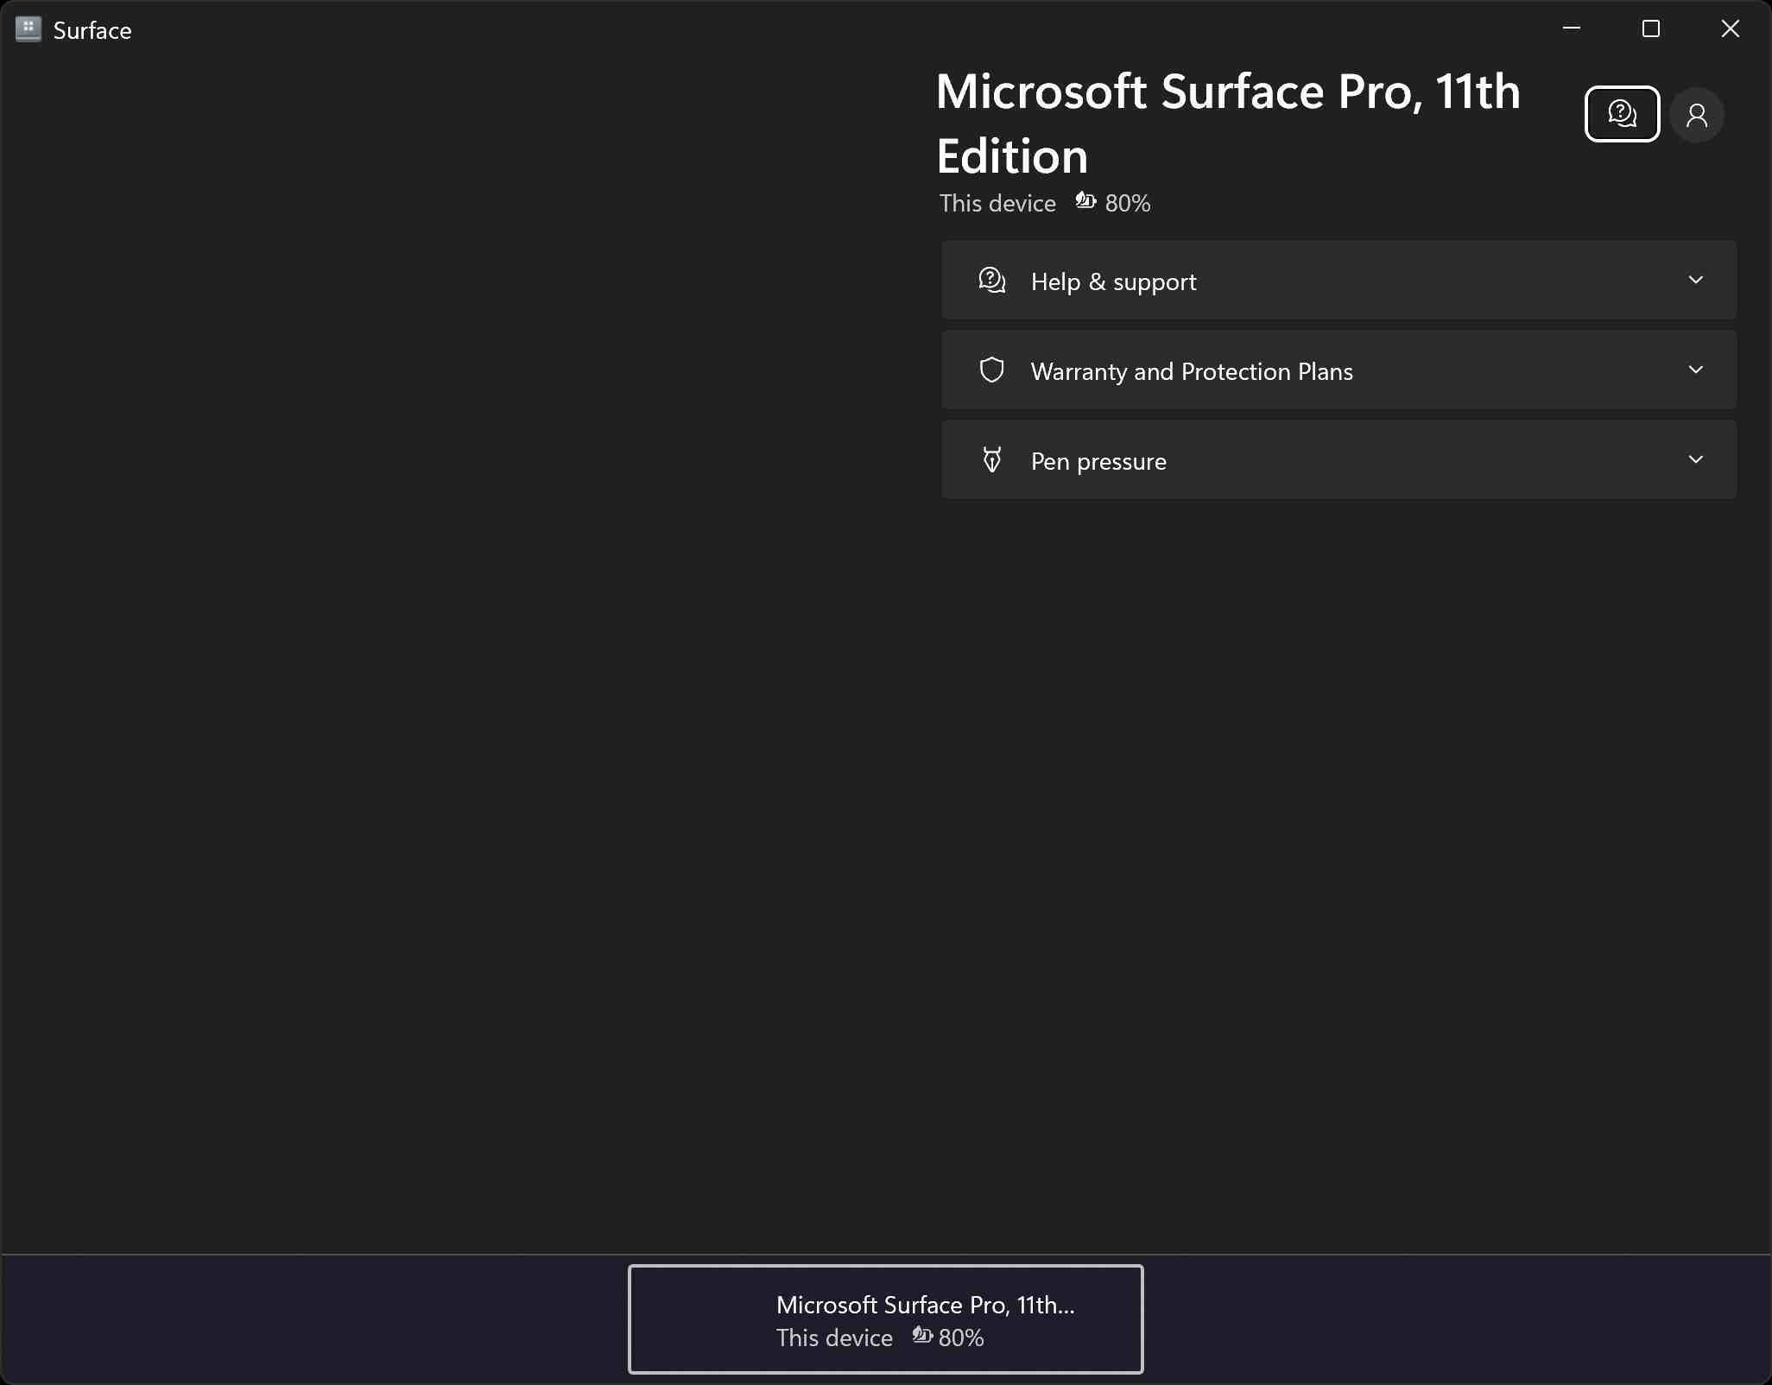Click the 80% battery text in header
The width and height of the screenshot is (1772, 1385).
click(1128, 203)
